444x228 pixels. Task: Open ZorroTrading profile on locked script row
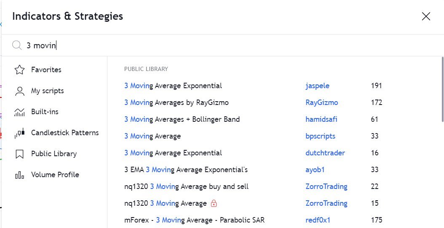(326, 204)
